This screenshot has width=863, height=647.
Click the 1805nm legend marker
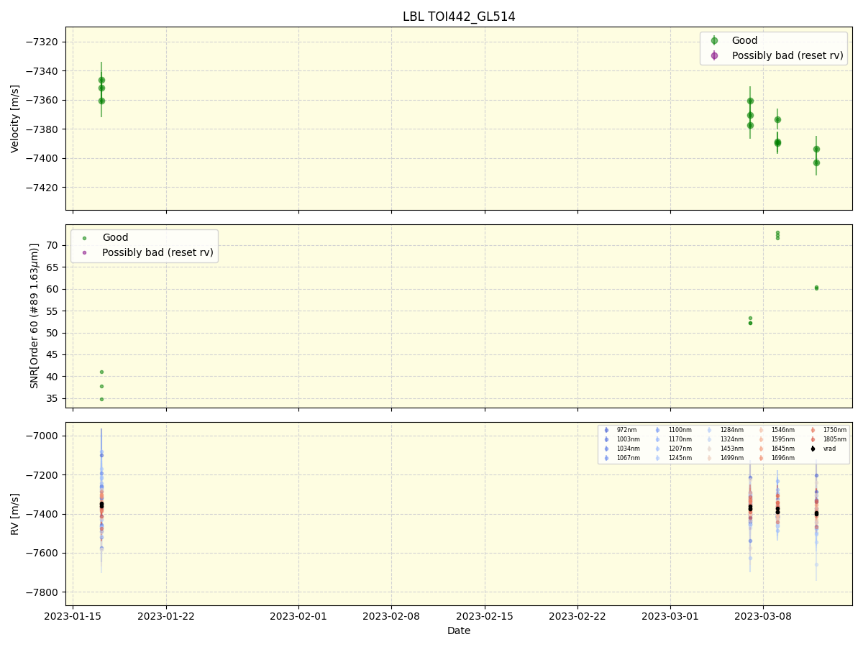click(813, 439)
